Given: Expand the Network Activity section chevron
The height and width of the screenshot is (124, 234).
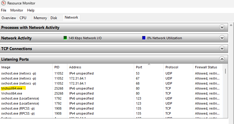Looking at the screenshot, I should 222,38.
